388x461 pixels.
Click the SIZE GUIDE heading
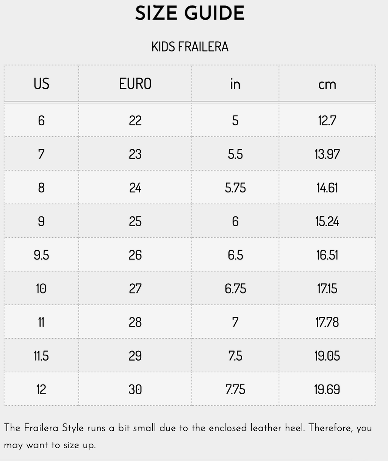click(x=190, y=13)
